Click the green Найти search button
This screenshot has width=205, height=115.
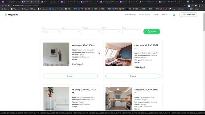[x=152, y=32]
